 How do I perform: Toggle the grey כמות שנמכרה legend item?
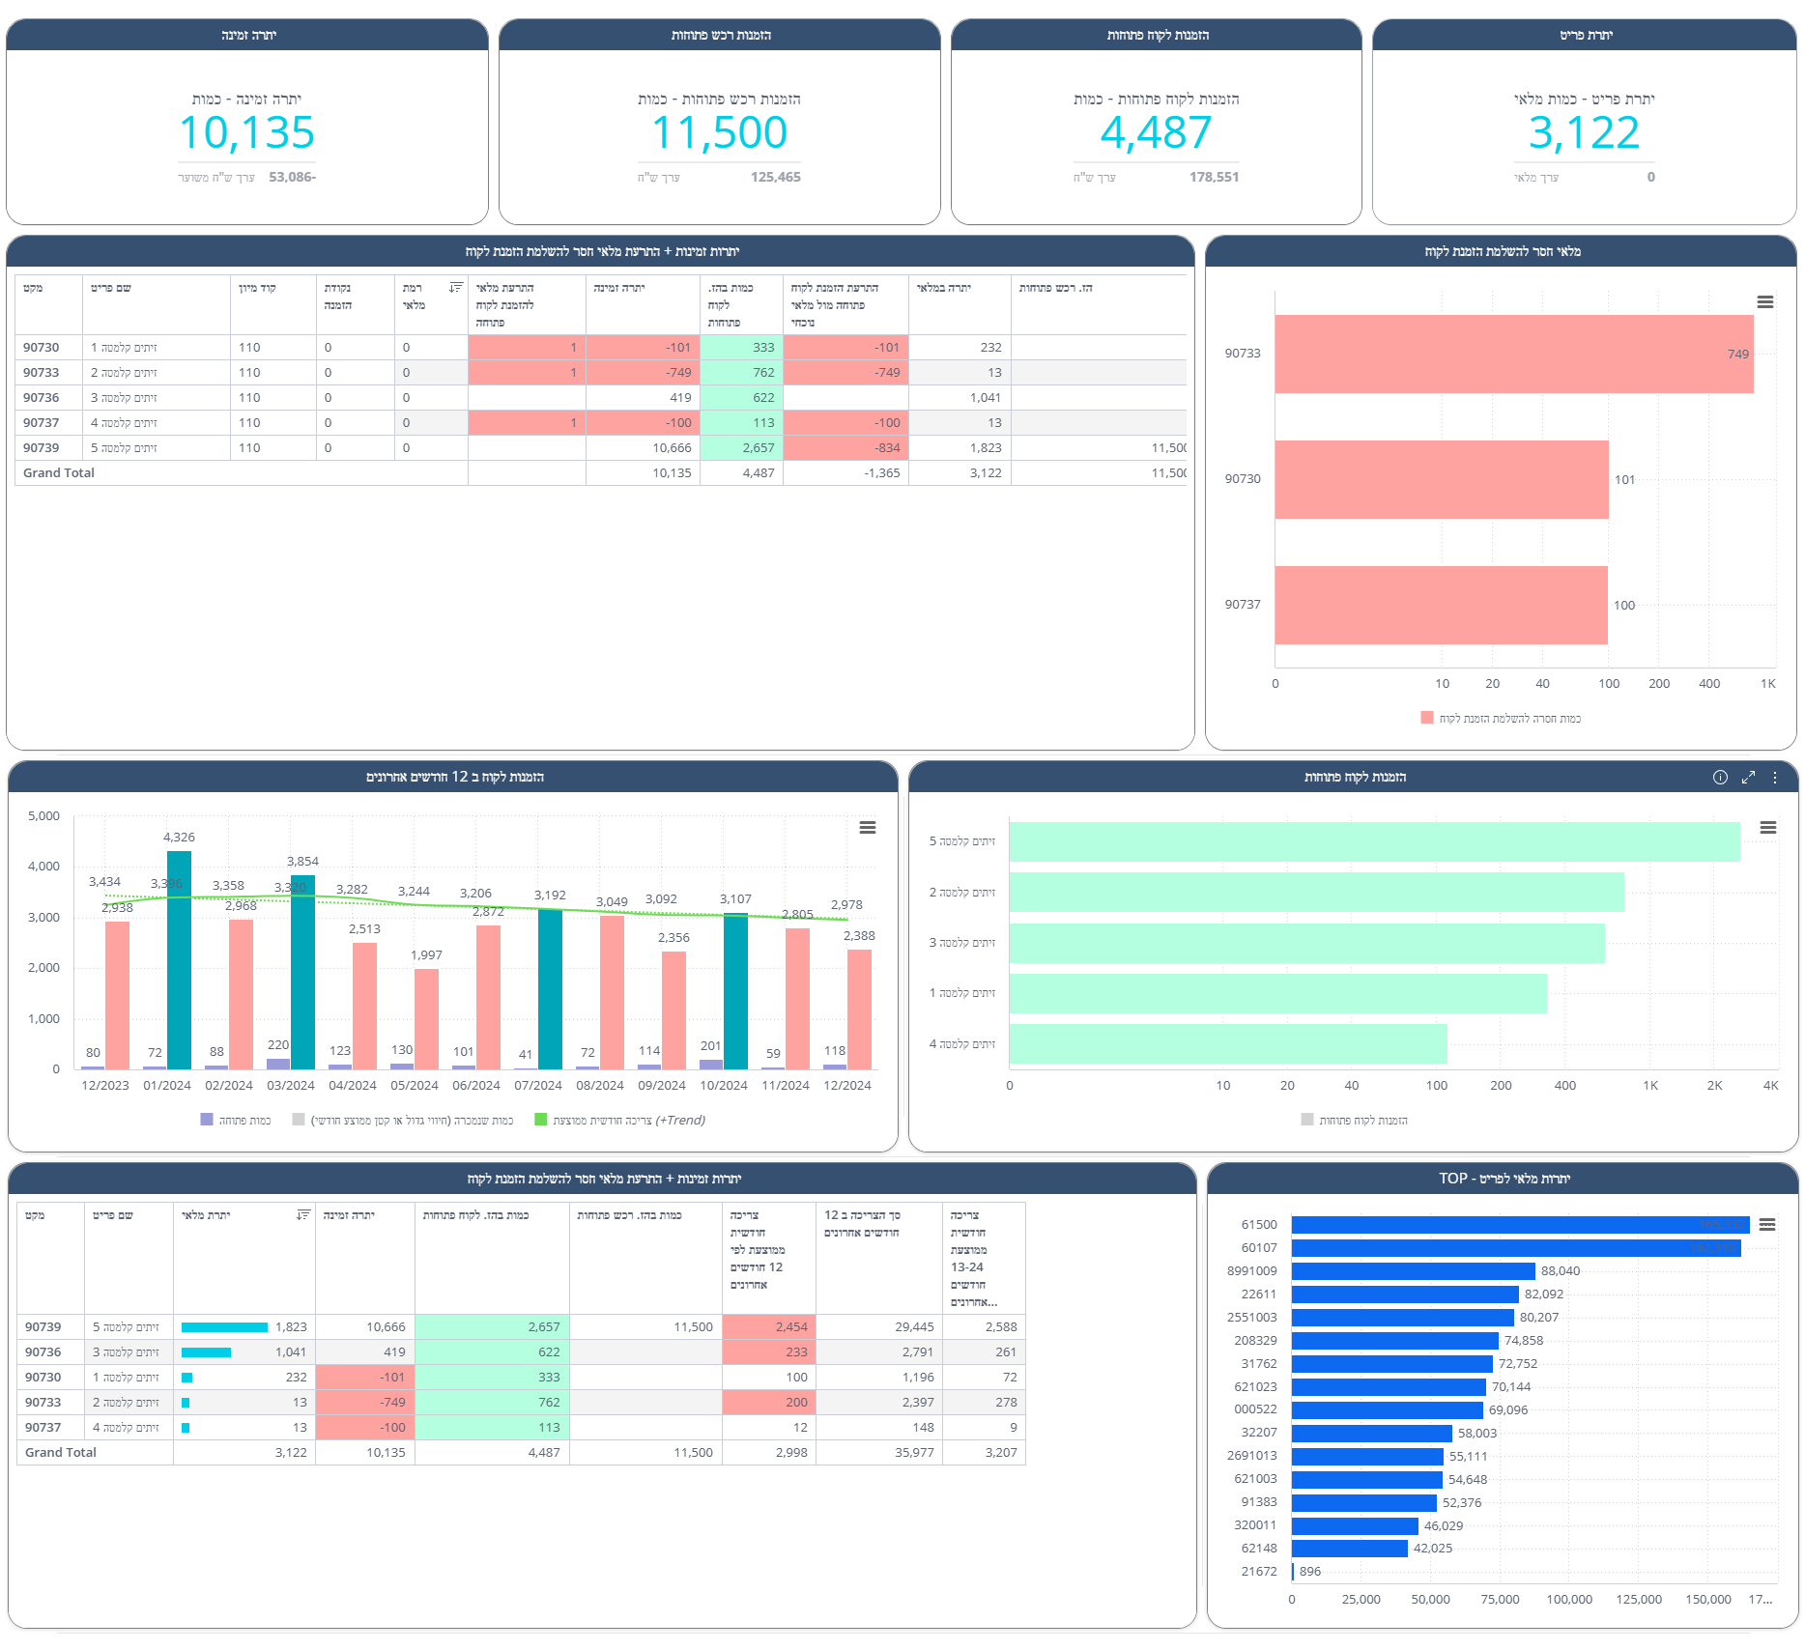(404, 1121)
